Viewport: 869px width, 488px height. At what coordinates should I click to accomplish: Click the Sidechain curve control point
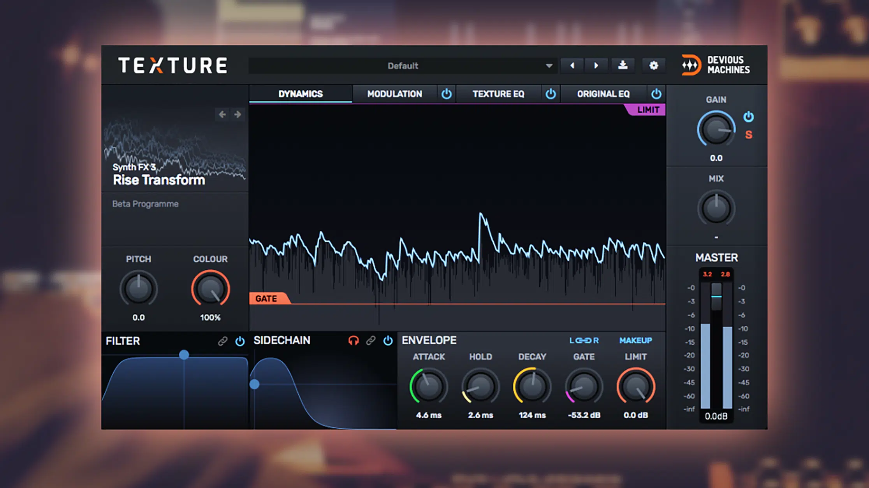point(255,384)
